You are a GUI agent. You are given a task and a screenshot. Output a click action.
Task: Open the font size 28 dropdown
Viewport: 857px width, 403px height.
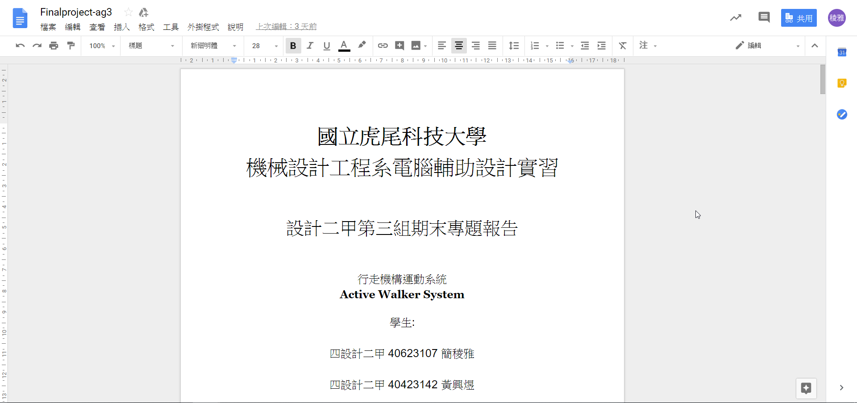265,45
